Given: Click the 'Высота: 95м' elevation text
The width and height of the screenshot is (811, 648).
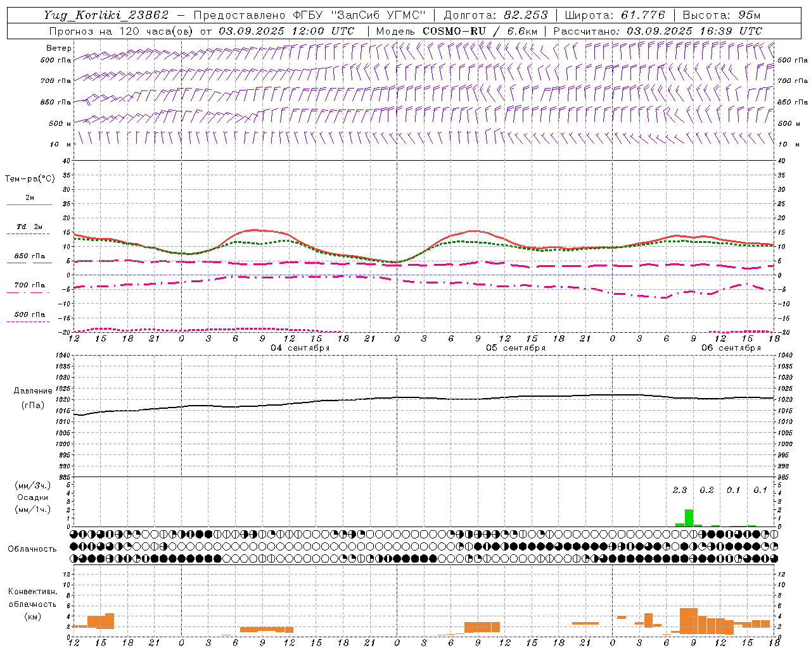Looking at the screenshot, I should point(721,15).
